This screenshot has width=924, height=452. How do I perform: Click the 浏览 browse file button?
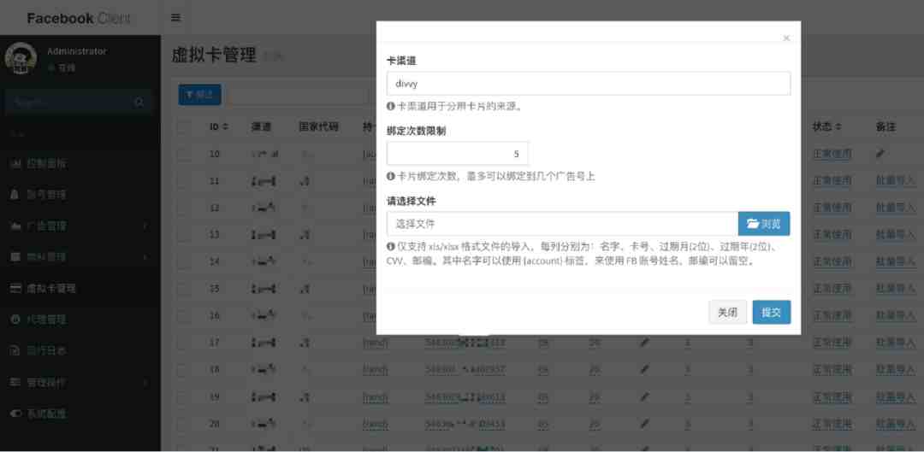[x=764, y=224]
